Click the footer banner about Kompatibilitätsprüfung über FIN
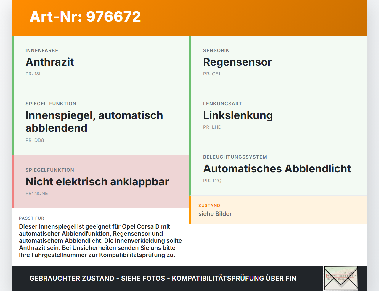 click(x=163, y=278)
